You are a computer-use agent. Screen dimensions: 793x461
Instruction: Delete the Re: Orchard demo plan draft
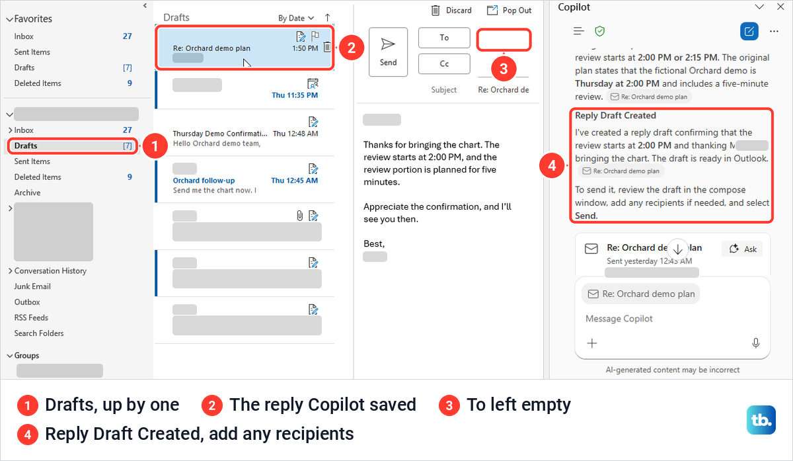pos(327,48)
